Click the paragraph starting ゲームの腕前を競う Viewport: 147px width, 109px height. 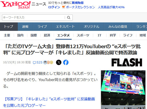[x=50, y=80]
